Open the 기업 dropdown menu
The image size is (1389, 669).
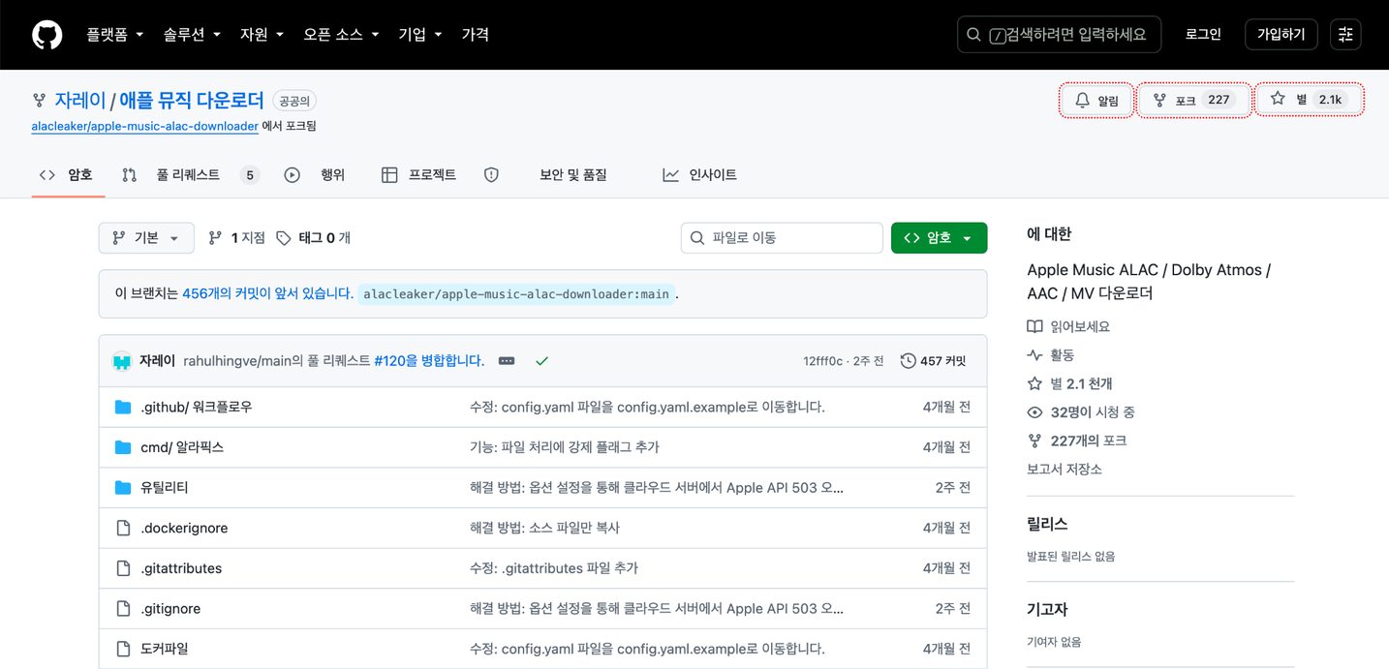[x=420, y=35]
